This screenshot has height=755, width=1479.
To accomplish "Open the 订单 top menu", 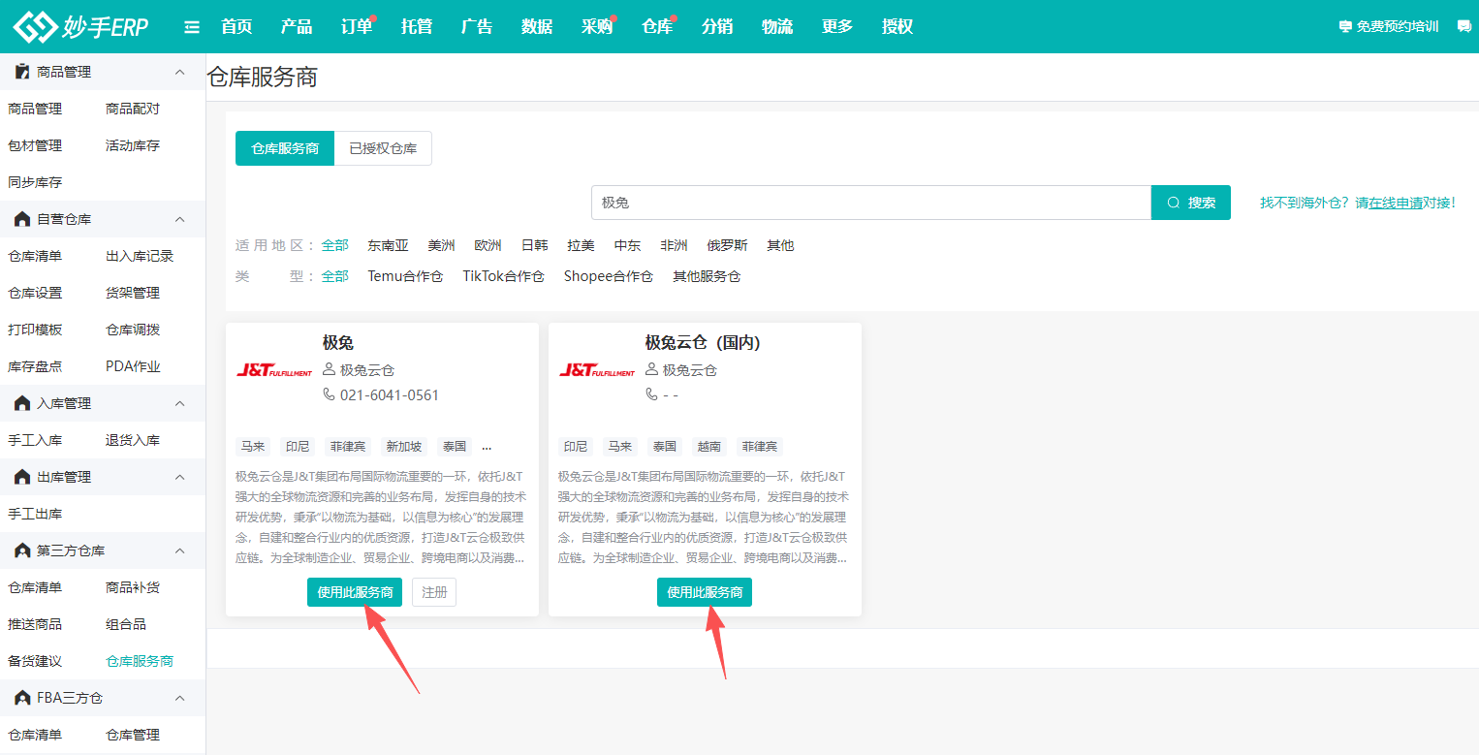I will (x=357, y=27).
